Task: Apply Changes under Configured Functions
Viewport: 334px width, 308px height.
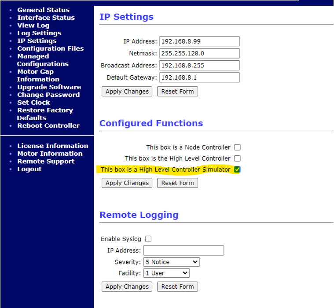Action: [127, 183]
